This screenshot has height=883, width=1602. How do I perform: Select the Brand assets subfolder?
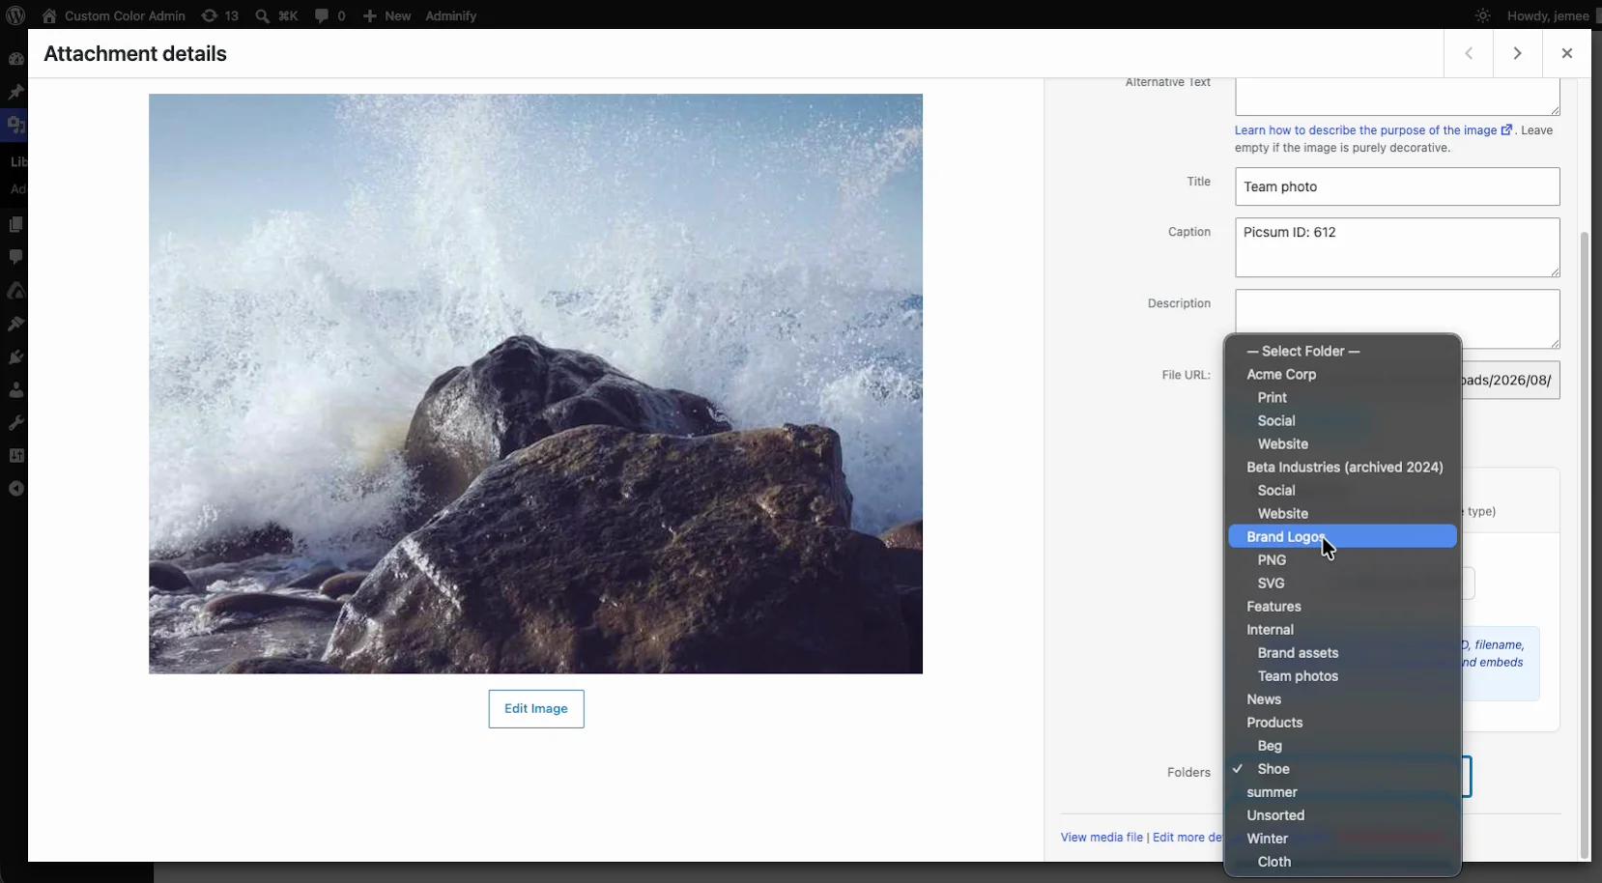point(1342,653)
